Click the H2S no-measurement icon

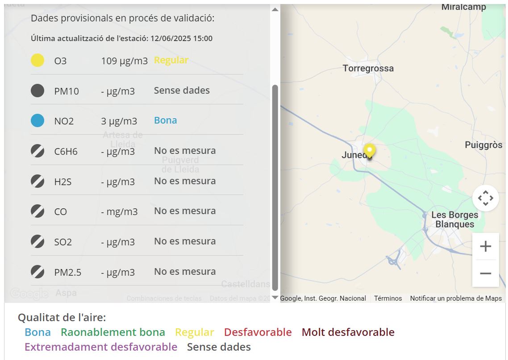pyautogui.click(x=37, y=181)
